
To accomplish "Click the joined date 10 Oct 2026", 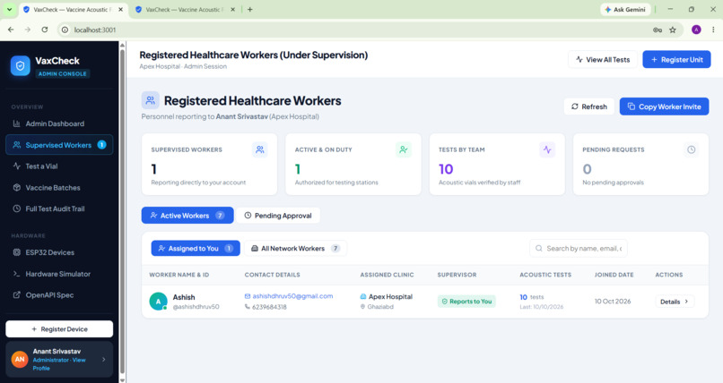I will tap(613, 302).
